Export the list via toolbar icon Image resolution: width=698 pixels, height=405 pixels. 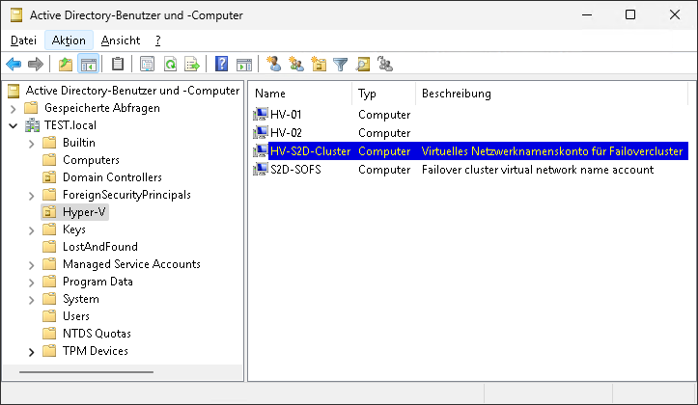pyautogui.click(x=192, y=65)
